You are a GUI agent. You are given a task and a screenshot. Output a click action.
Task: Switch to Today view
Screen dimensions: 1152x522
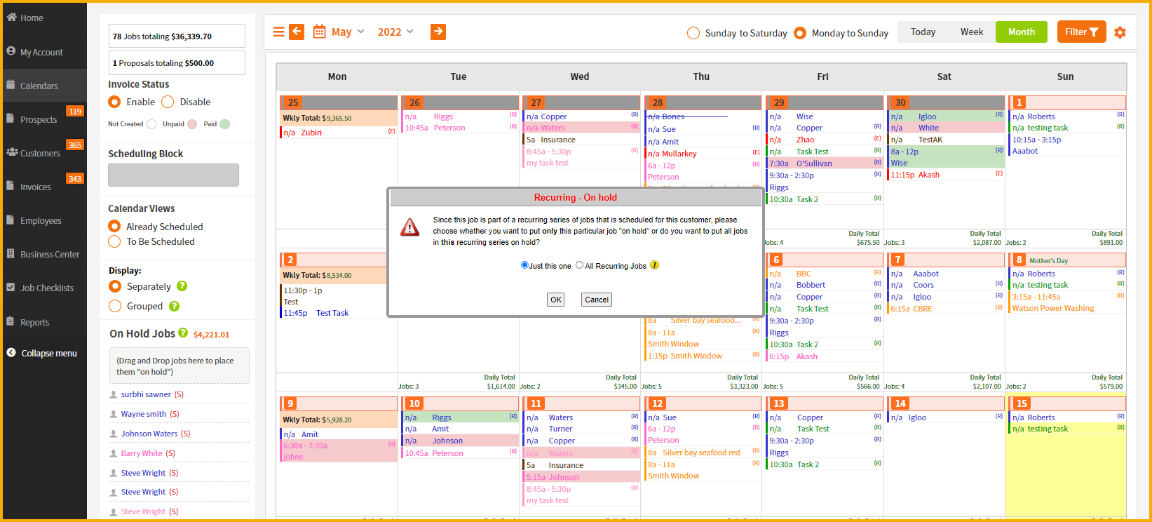pyautogui.click(x=923, y=32)
